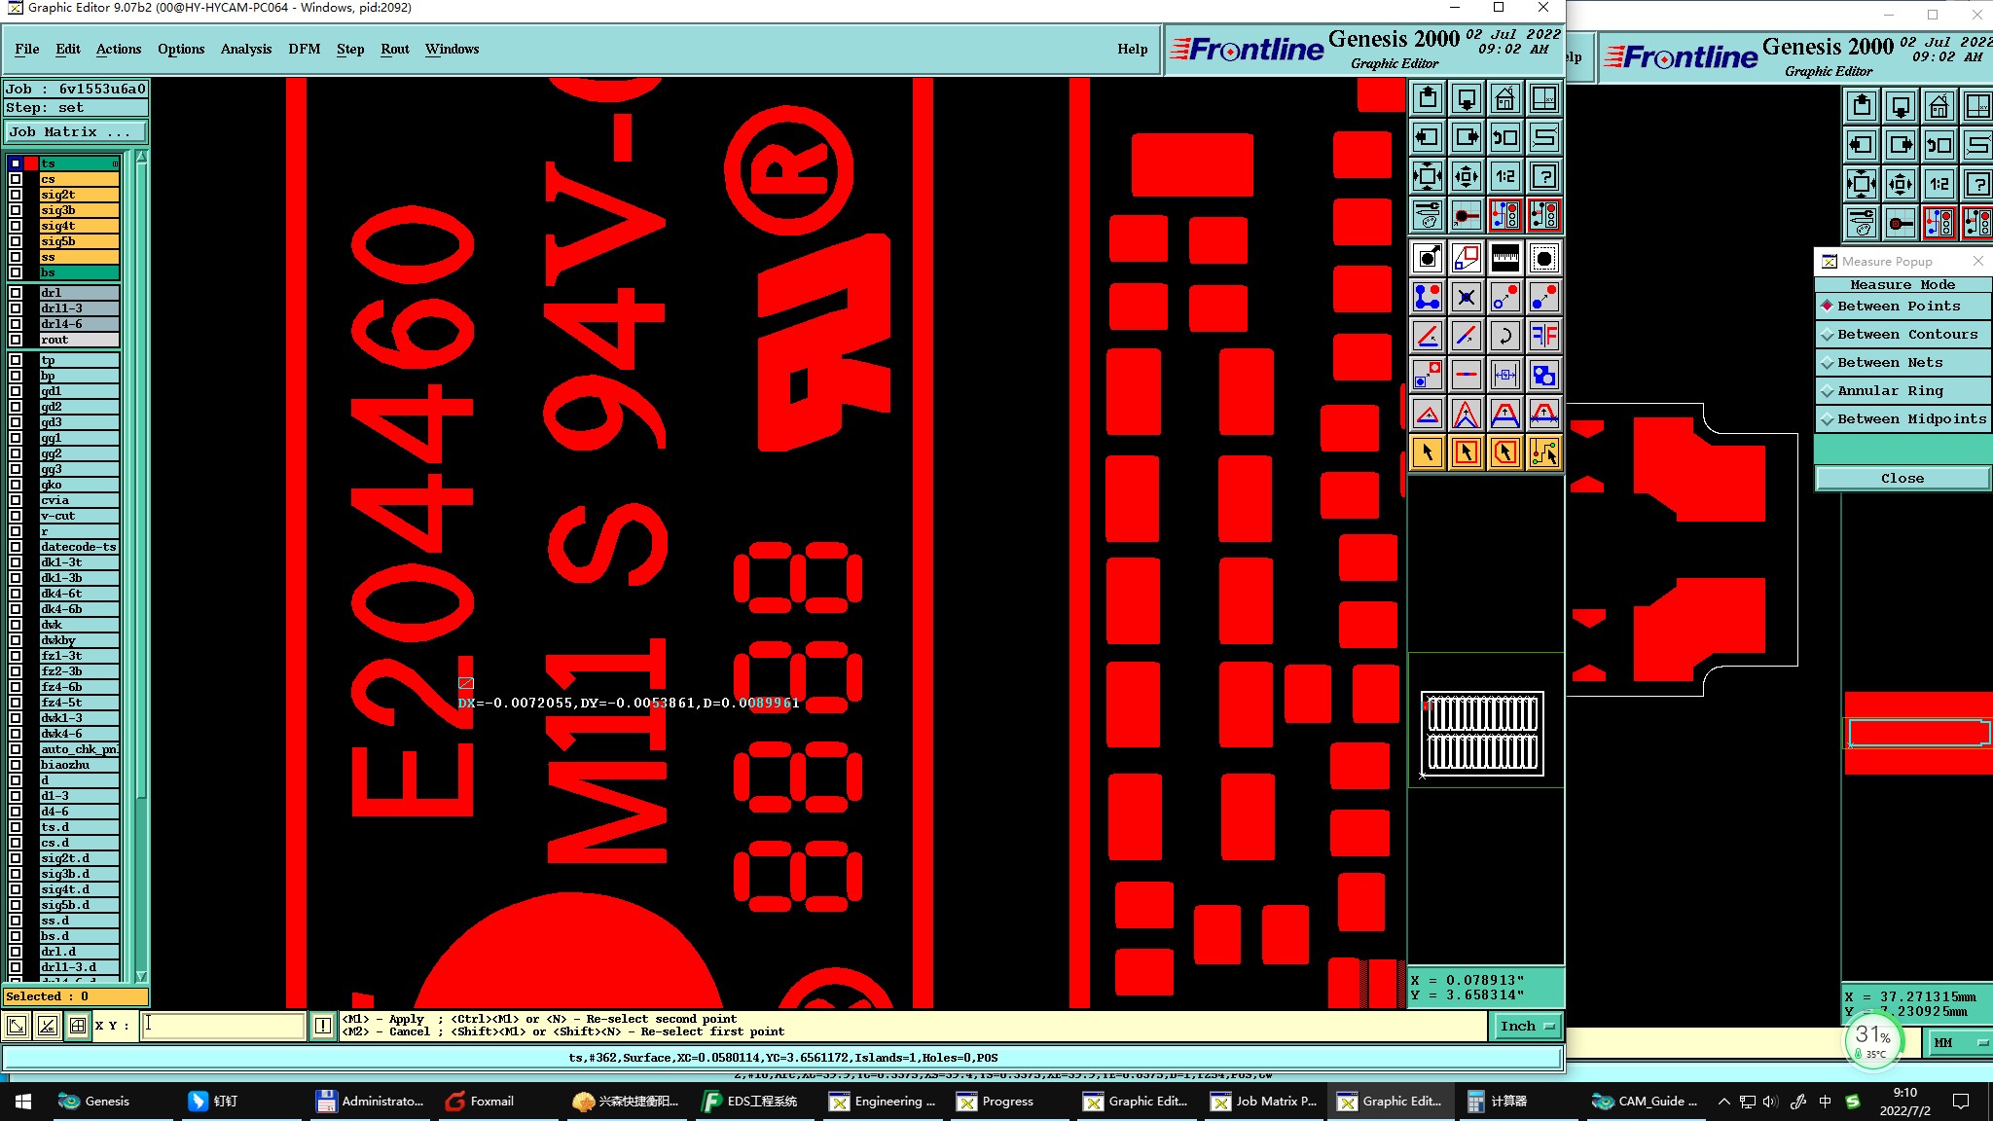Show hidden system tray icons chevron
The height and width of the screenshot is (1121, 1993).
point(1723,1102)
